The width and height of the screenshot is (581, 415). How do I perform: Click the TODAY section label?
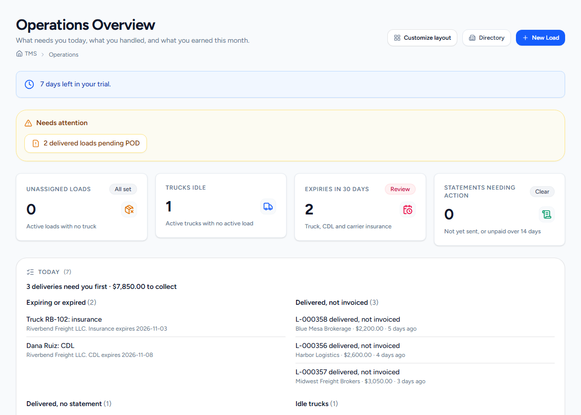pyautogui.click(x=49, y=272)
